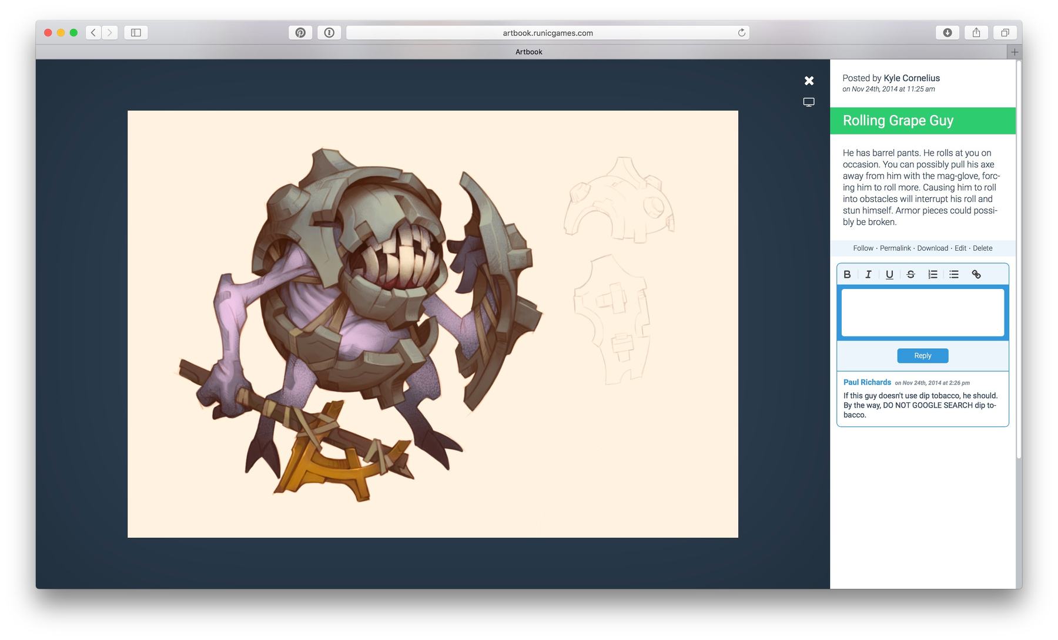Apply underline formatting in comment editor
The height and width of the screenshot is (640, 1058).
click(x=889, y=274)
